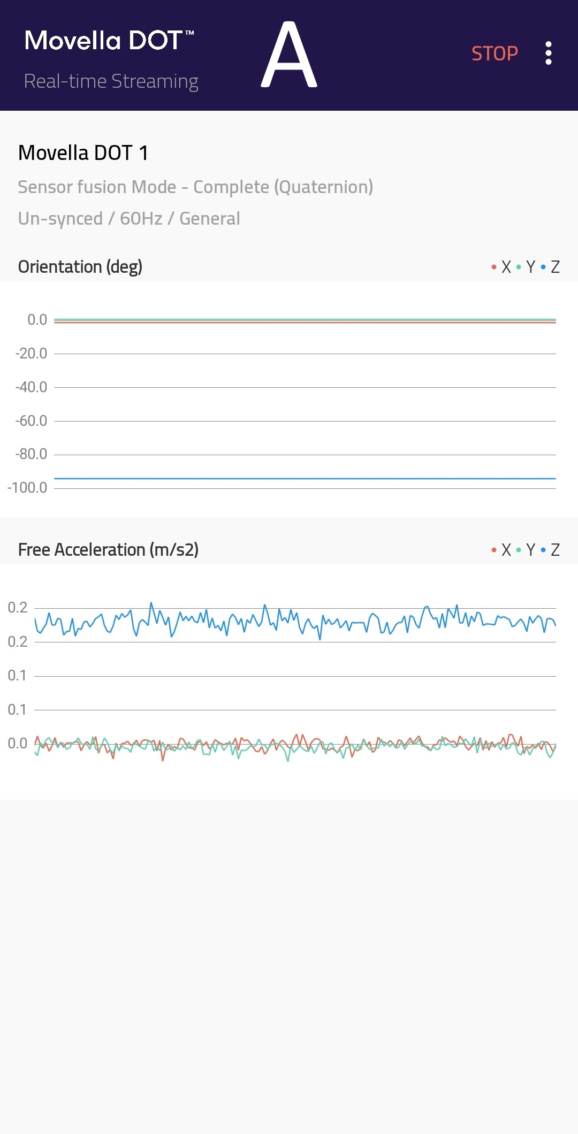Click the -60.0 gridline label on Orientation chart

(31, 421)
